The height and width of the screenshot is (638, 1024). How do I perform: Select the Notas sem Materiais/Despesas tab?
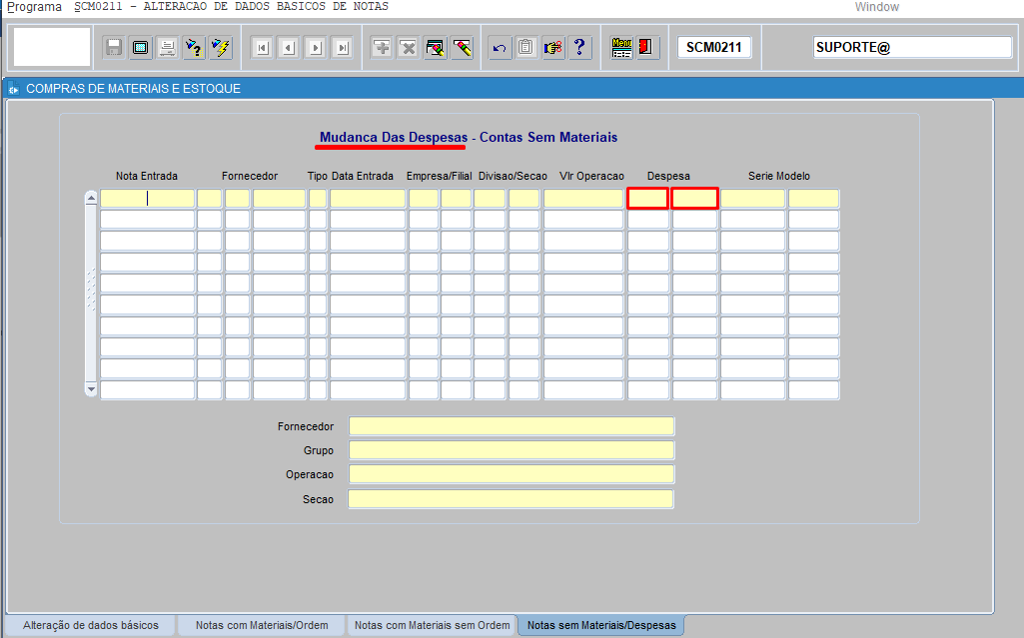pos(601,625)
